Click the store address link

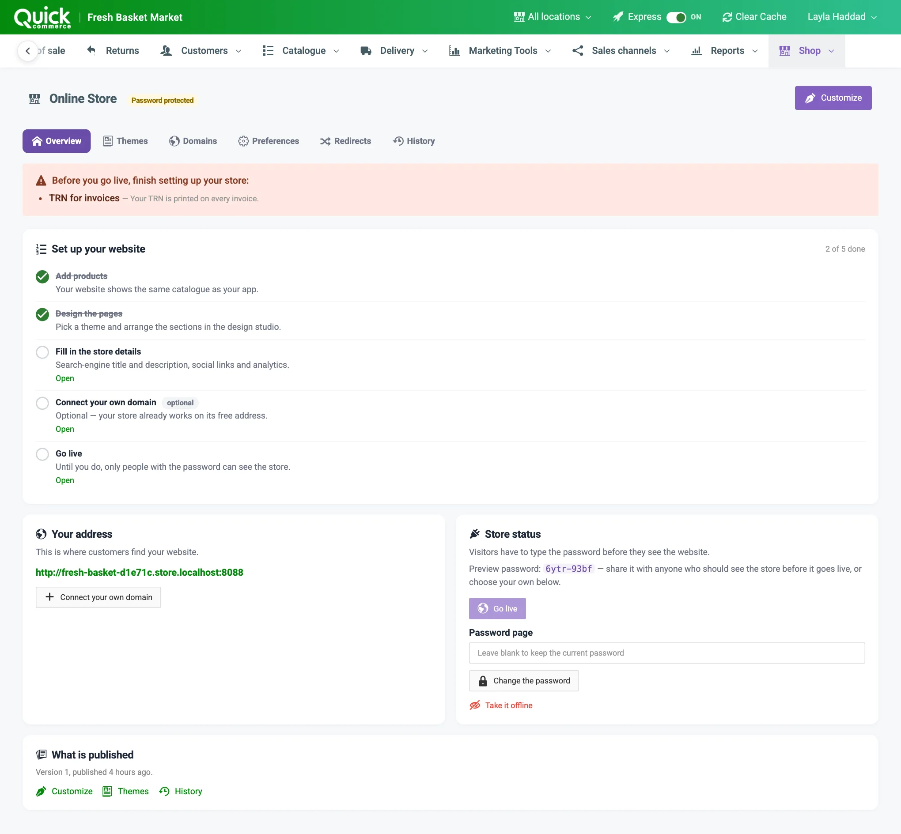point(140,572)
